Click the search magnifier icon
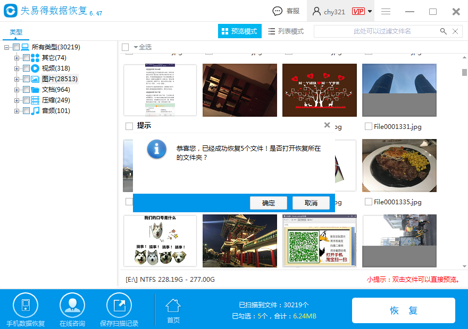The image size is (468, 329). coord(443,31)
